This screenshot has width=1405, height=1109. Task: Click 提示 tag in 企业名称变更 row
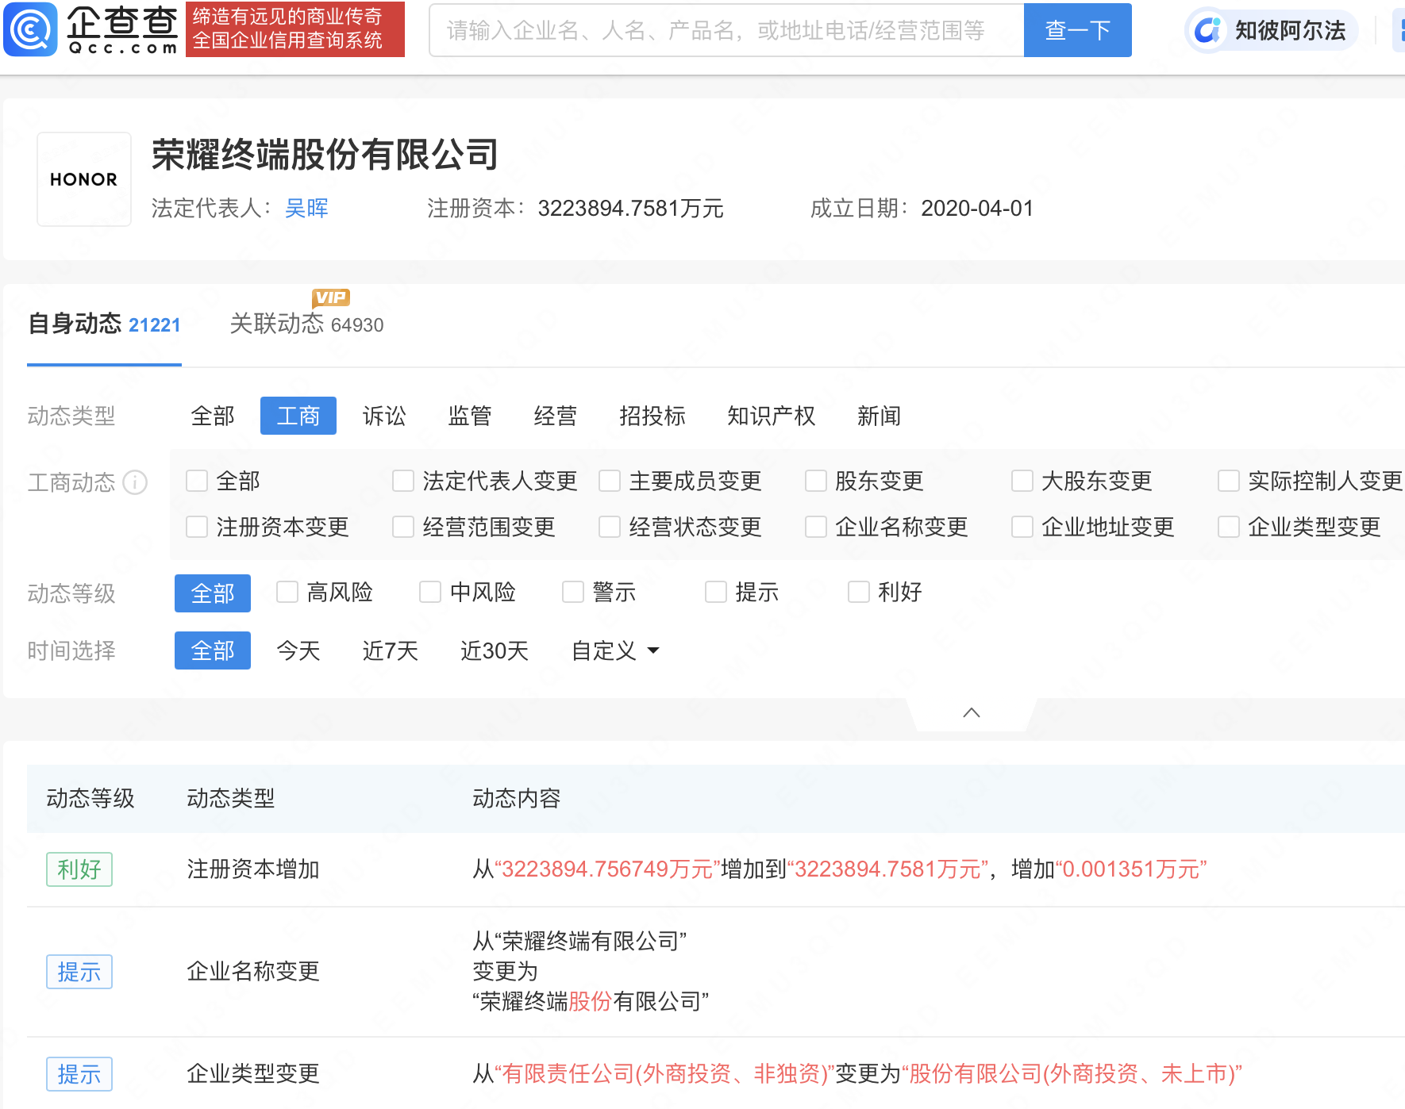coord(79,972)
